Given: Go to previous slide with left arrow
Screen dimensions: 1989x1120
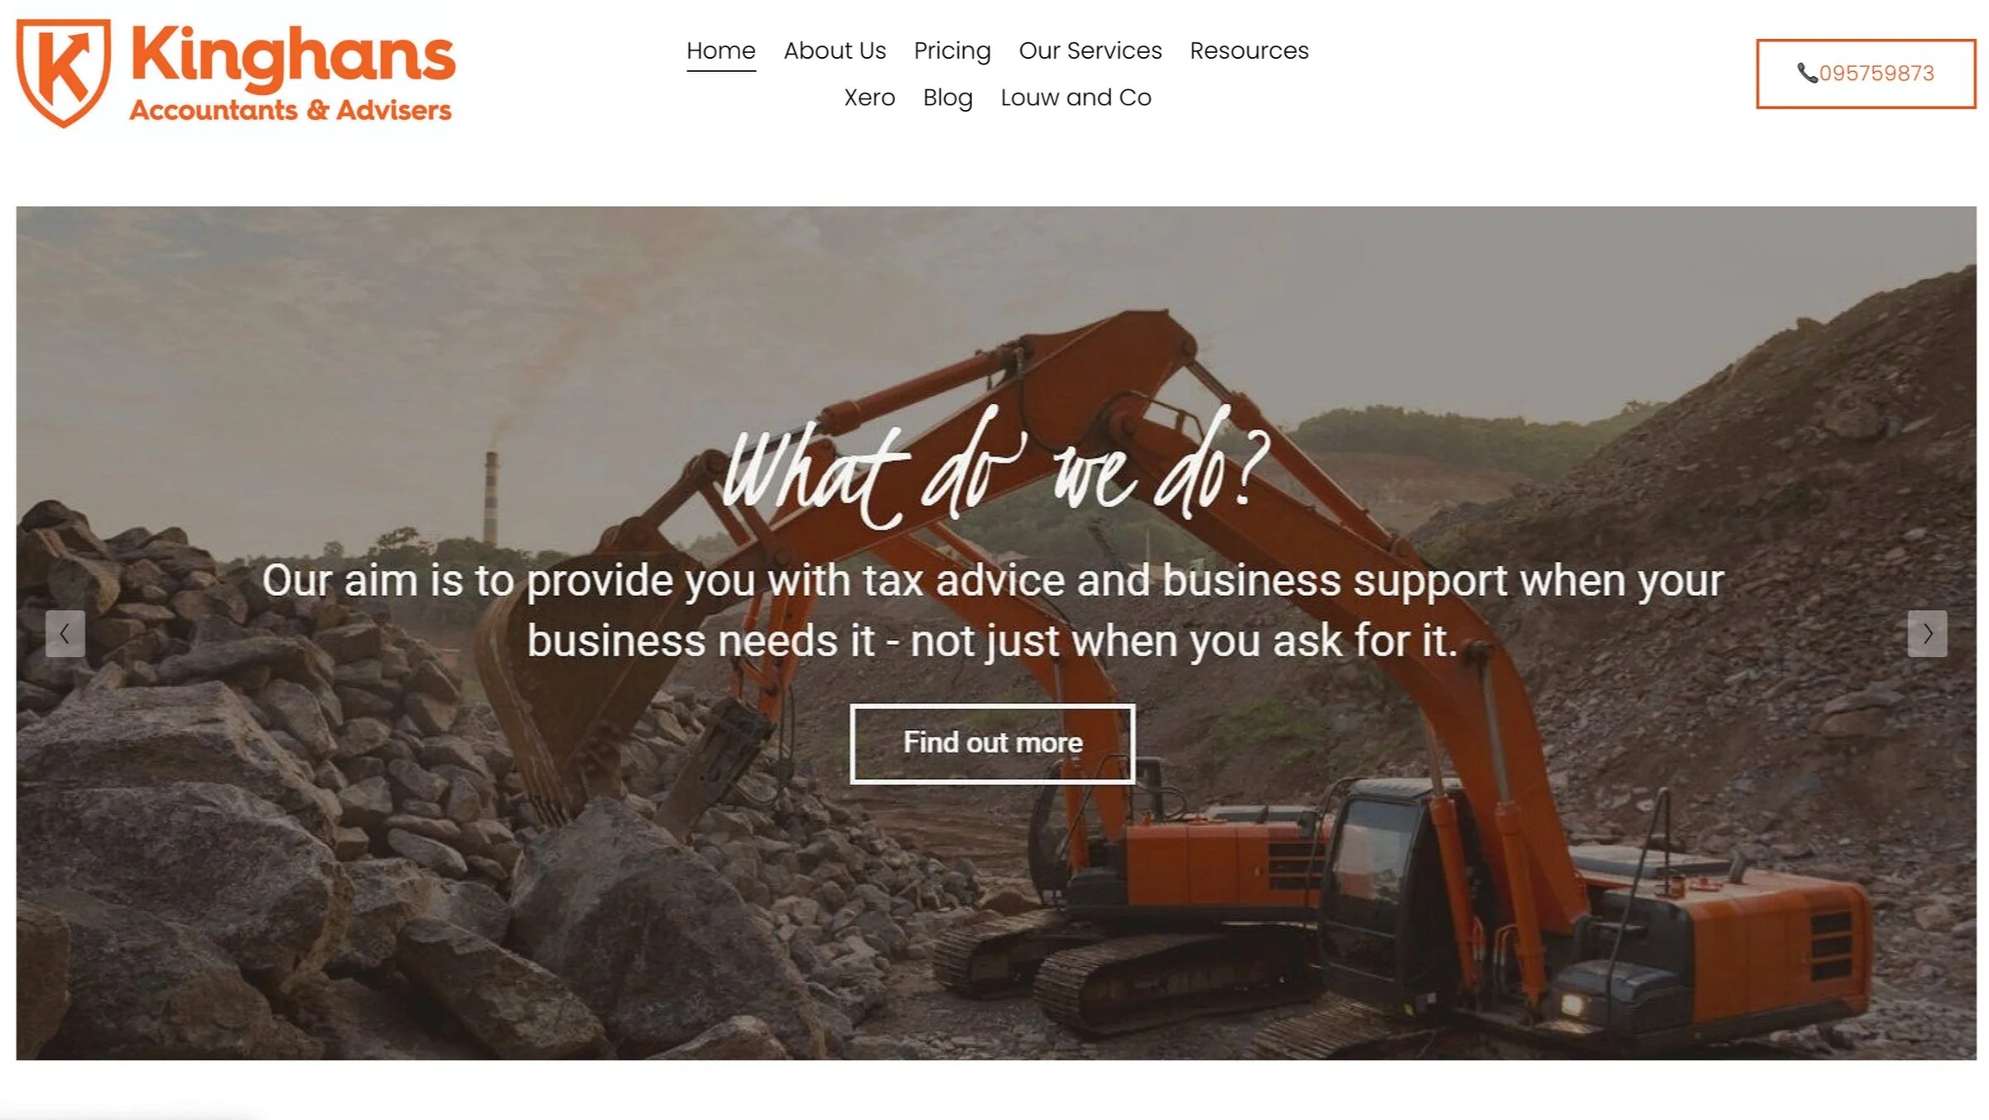Looking at the screenshot, I should coord(65,634).
